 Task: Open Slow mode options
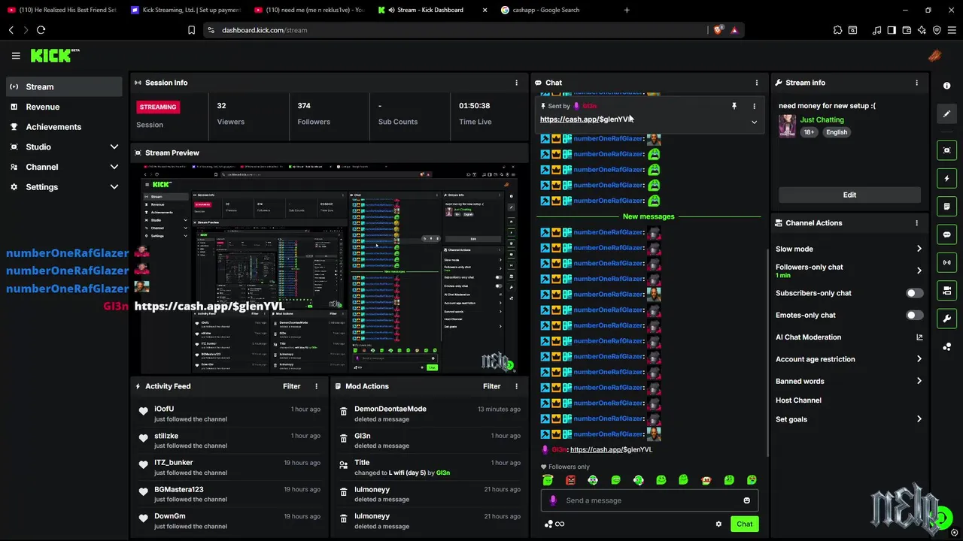[849, 249]
